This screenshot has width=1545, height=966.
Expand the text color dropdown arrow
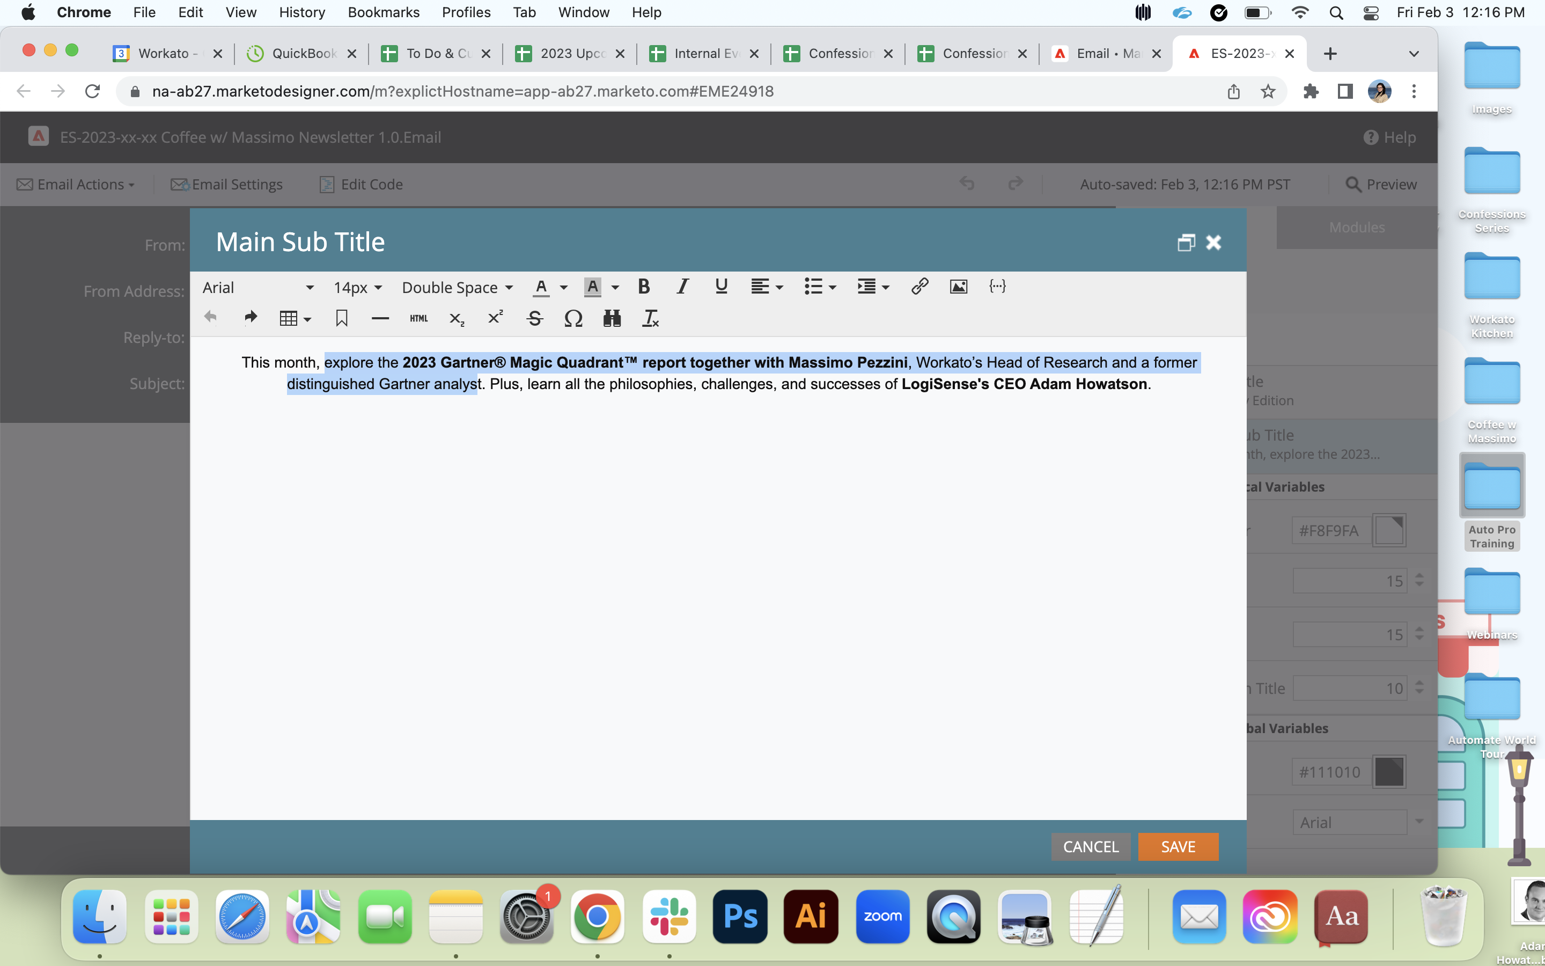[564, 288]
